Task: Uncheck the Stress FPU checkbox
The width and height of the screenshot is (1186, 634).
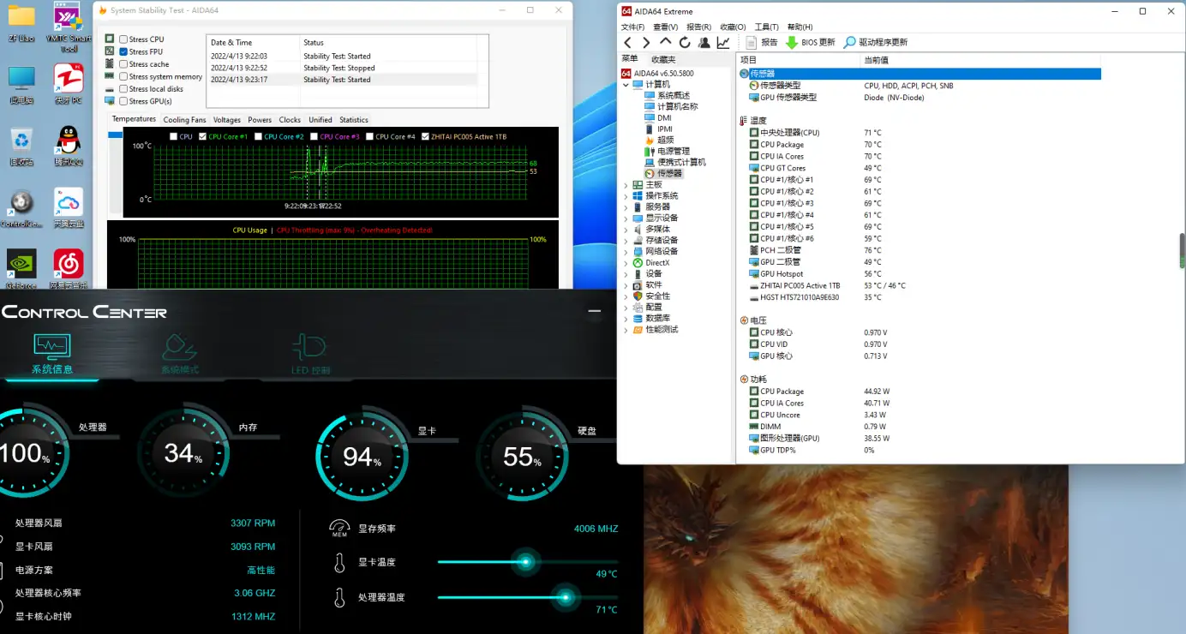Action: point(123,51)
